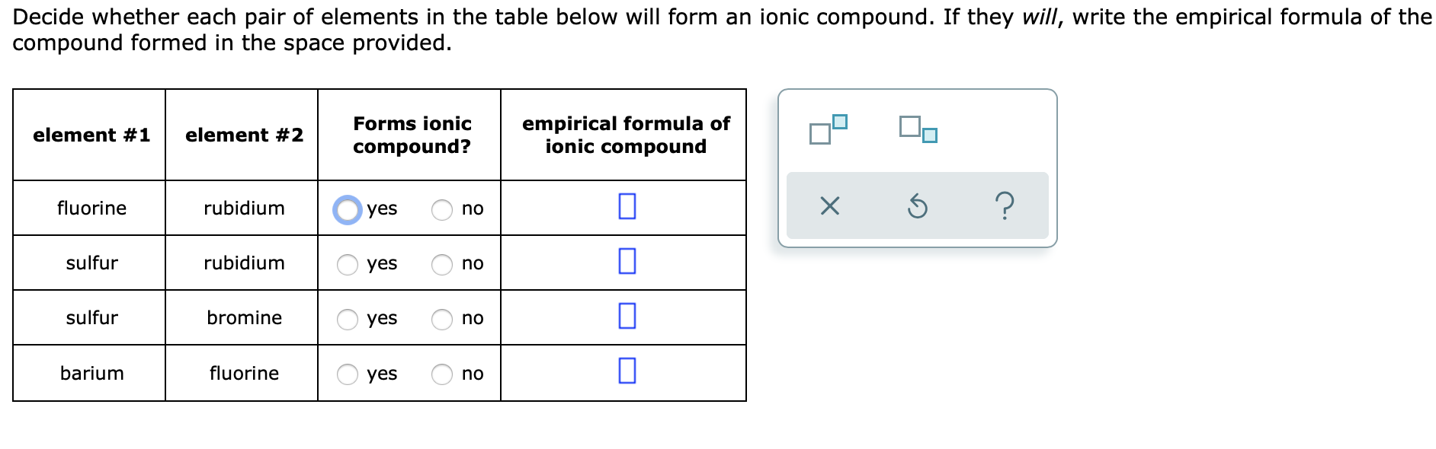Select "no" for sulfur and bromine
Image resolution: width=1436 pixels, height=449 pixels.
pos(442,320)
